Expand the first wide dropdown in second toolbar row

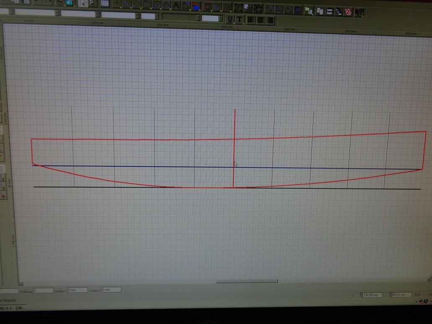coord(57,13)
